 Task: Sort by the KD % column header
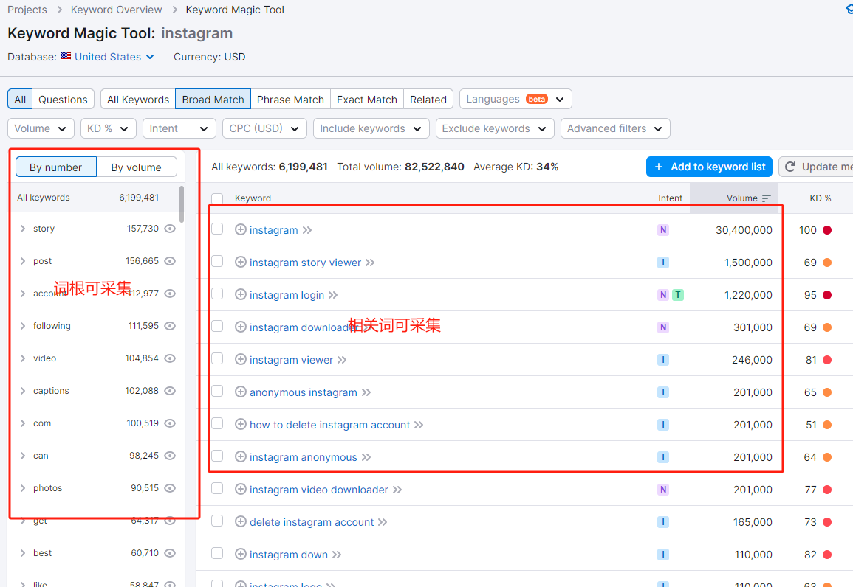pos(821,198)
